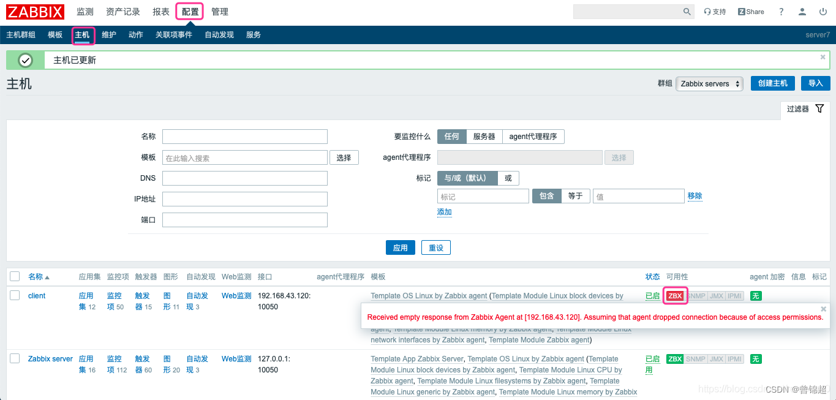The image size is (836, 400).
Task: Go to Services submenu
Action: coord(254,35)
